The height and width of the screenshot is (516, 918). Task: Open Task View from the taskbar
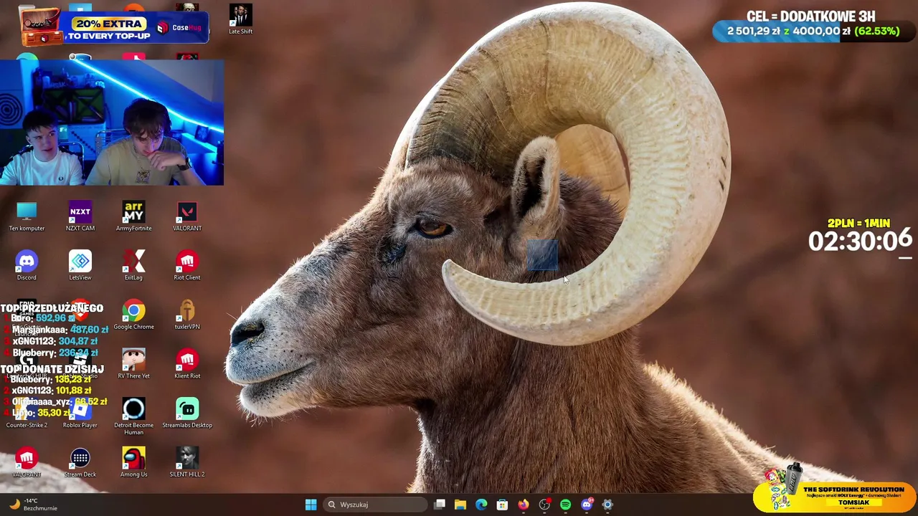pos(440,505)
